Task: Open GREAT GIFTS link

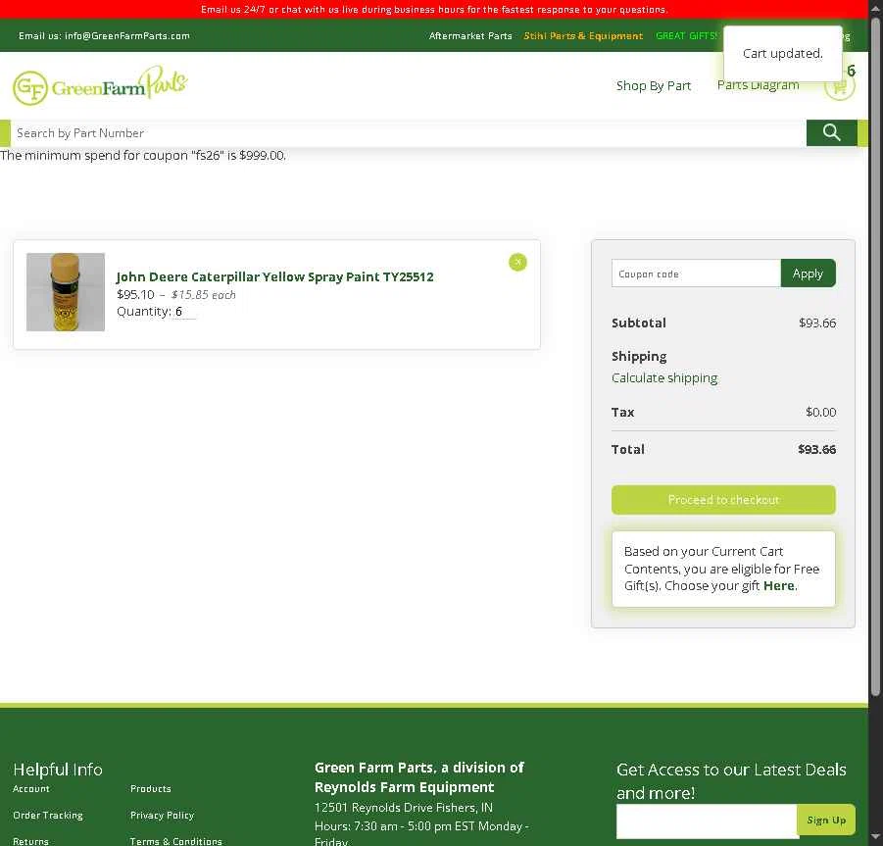Action: pos(687,35)
